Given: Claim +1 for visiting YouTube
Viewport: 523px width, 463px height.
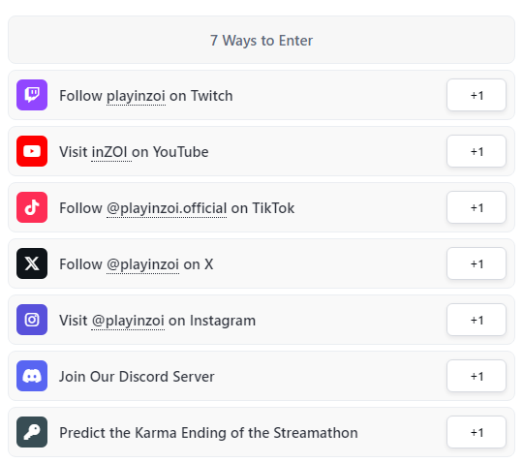Looking at the screenshot, I should 477,151.
